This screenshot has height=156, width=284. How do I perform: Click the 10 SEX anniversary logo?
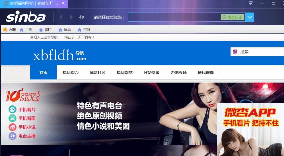23,95
